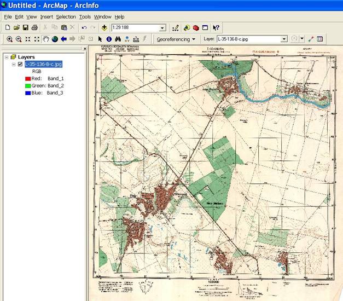The height and width of the screenshot is (301, 343).
Task: Open the georeferencing Layer dropdown
Action: coord(284,39)
